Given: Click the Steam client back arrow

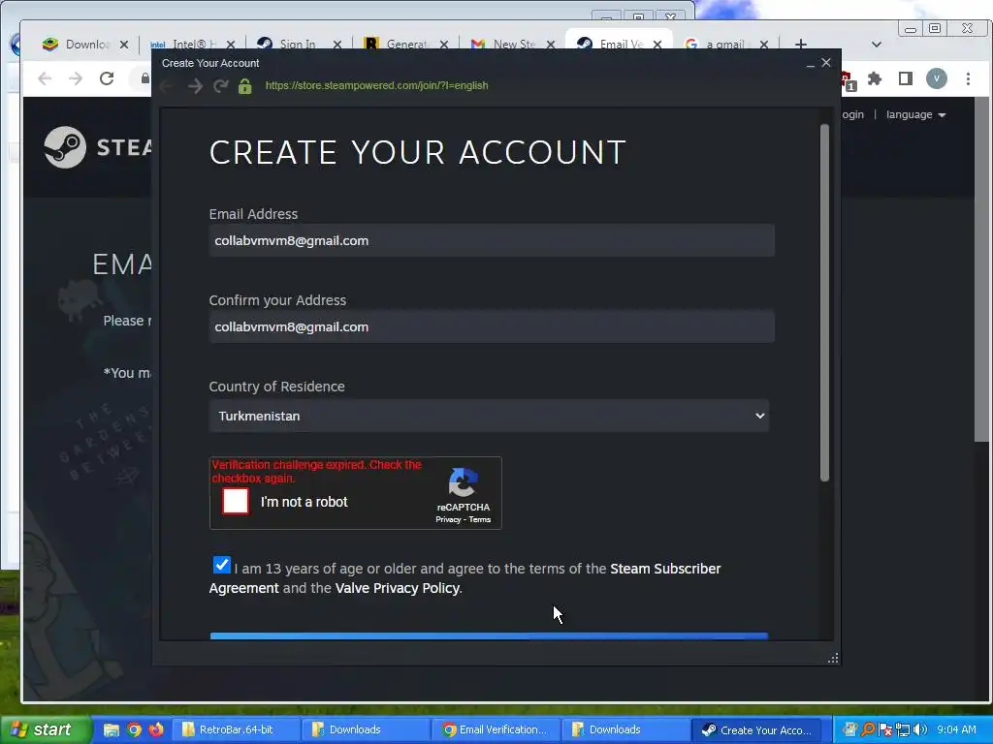Looking at the screenshot, I should (x=167, y=86).
